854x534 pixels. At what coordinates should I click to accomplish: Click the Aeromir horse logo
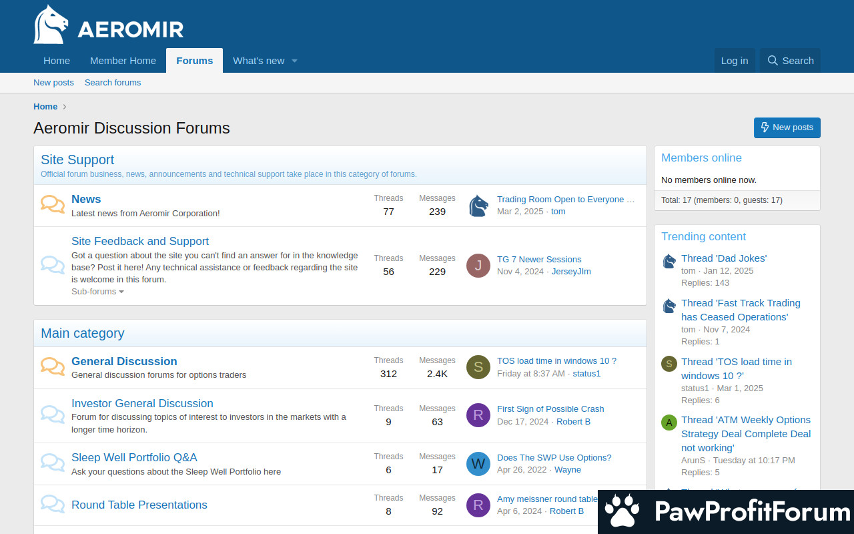point(109,25)
